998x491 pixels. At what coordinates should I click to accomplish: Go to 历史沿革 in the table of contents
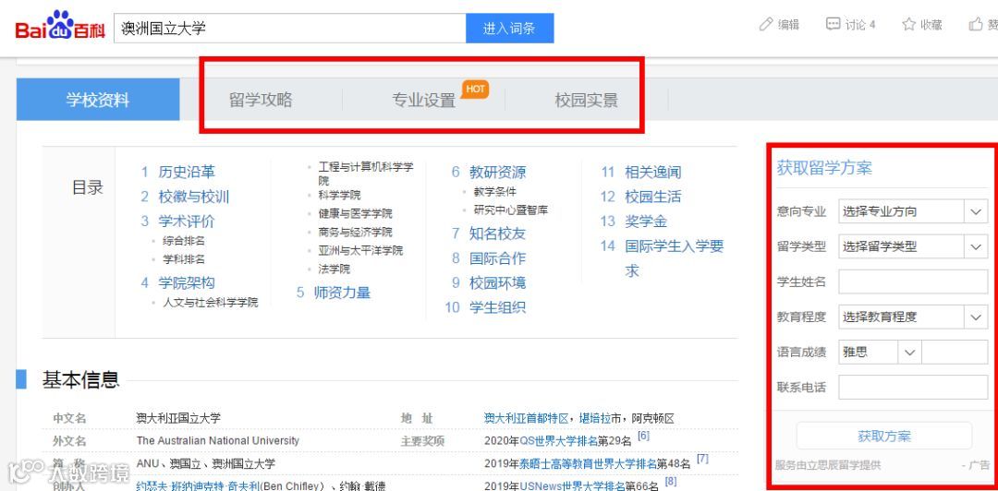187,172
